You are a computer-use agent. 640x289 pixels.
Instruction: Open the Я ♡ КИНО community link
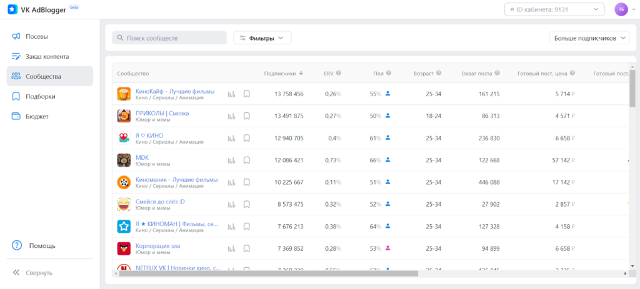(149, 135)
